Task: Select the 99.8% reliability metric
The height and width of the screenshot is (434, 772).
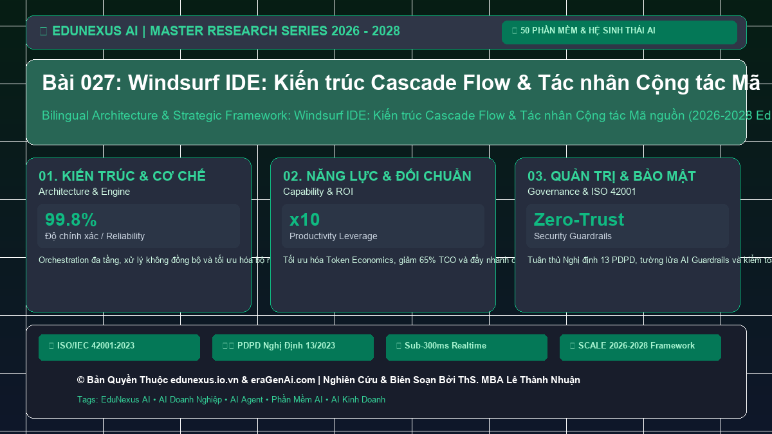Action: pyautogui.click(x=71, y=219)
